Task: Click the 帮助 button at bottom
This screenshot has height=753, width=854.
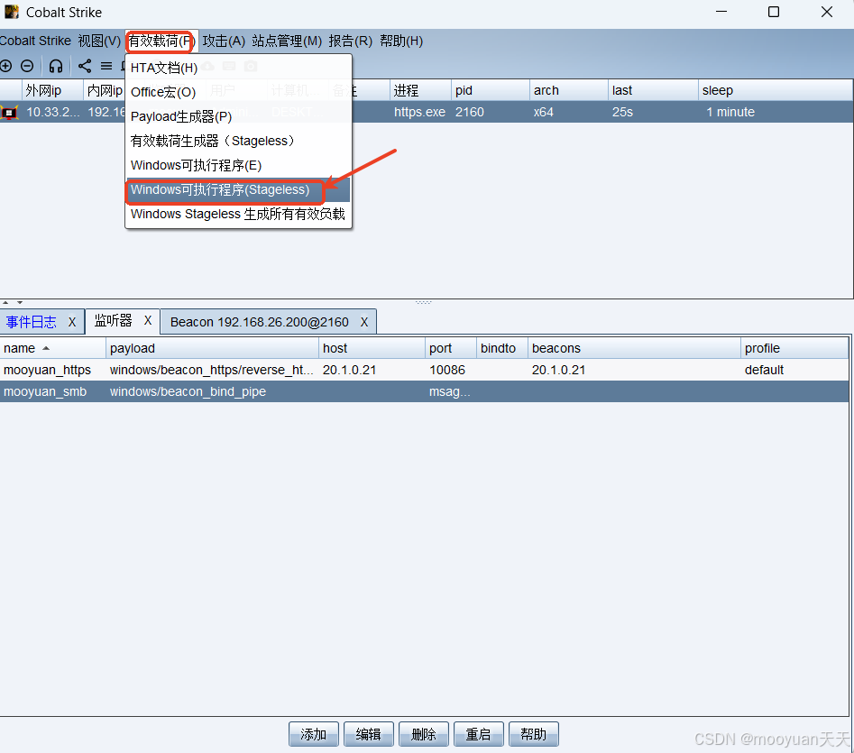Action: click(534, 734)
